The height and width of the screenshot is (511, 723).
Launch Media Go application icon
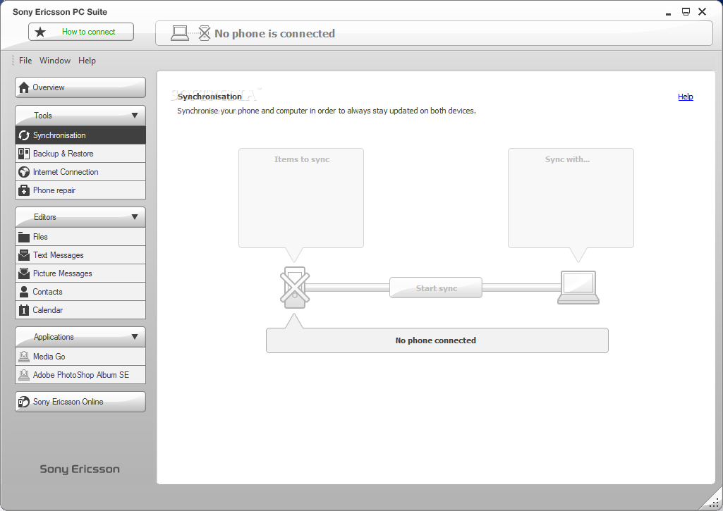pos(24,357)
